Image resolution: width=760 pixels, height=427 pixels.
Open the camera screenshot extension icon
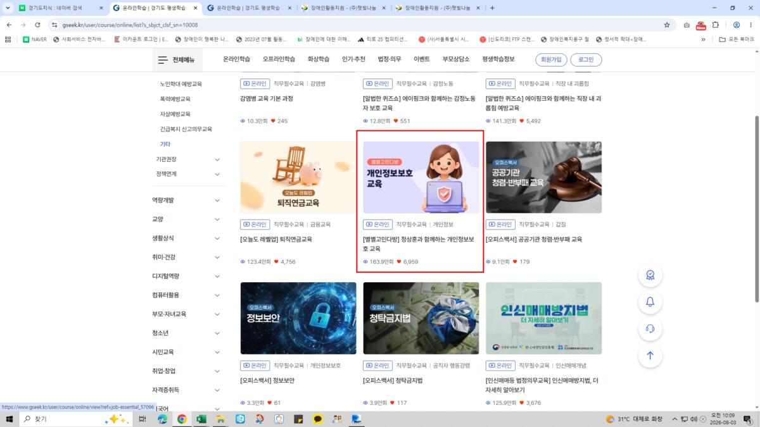(687, 25)
